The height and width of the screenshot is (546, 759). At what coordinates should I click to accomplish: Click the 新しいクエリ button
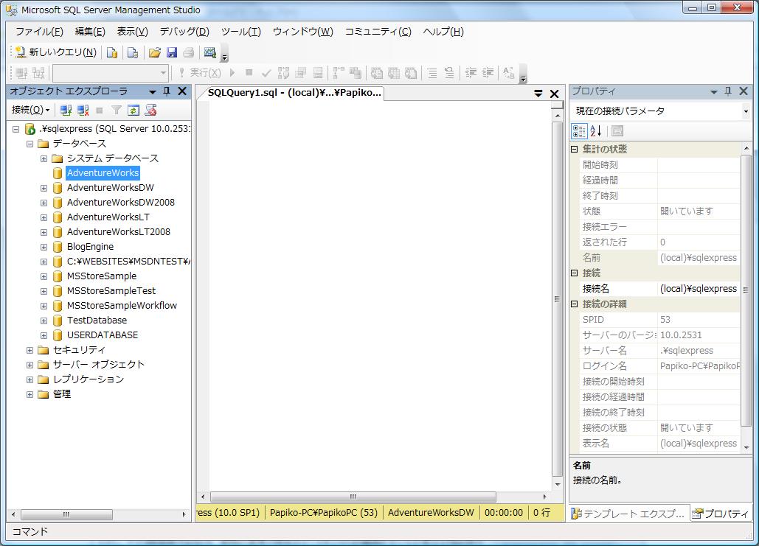pyautogui.click(x=56, y=52)
